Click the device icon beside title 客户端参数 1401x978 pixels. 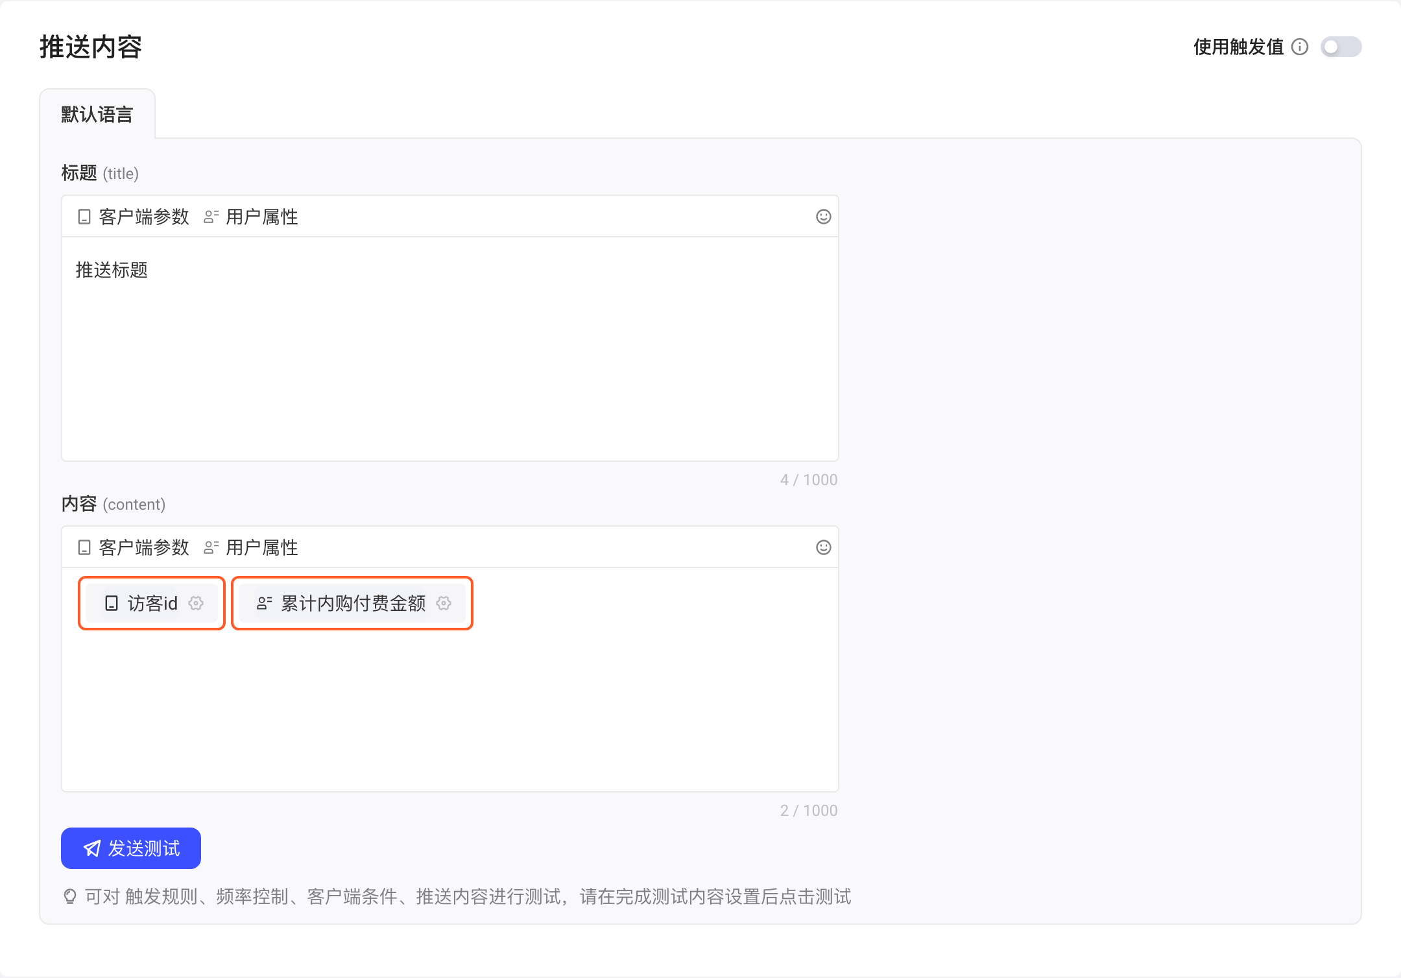click(84, 217)
